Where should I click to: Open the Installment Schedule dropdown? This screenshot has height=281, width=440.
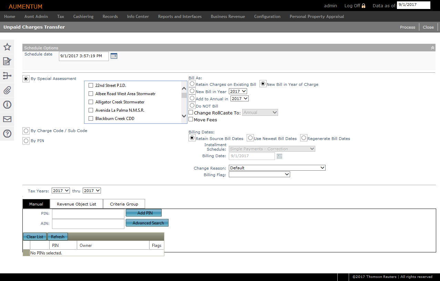[272, 149]
